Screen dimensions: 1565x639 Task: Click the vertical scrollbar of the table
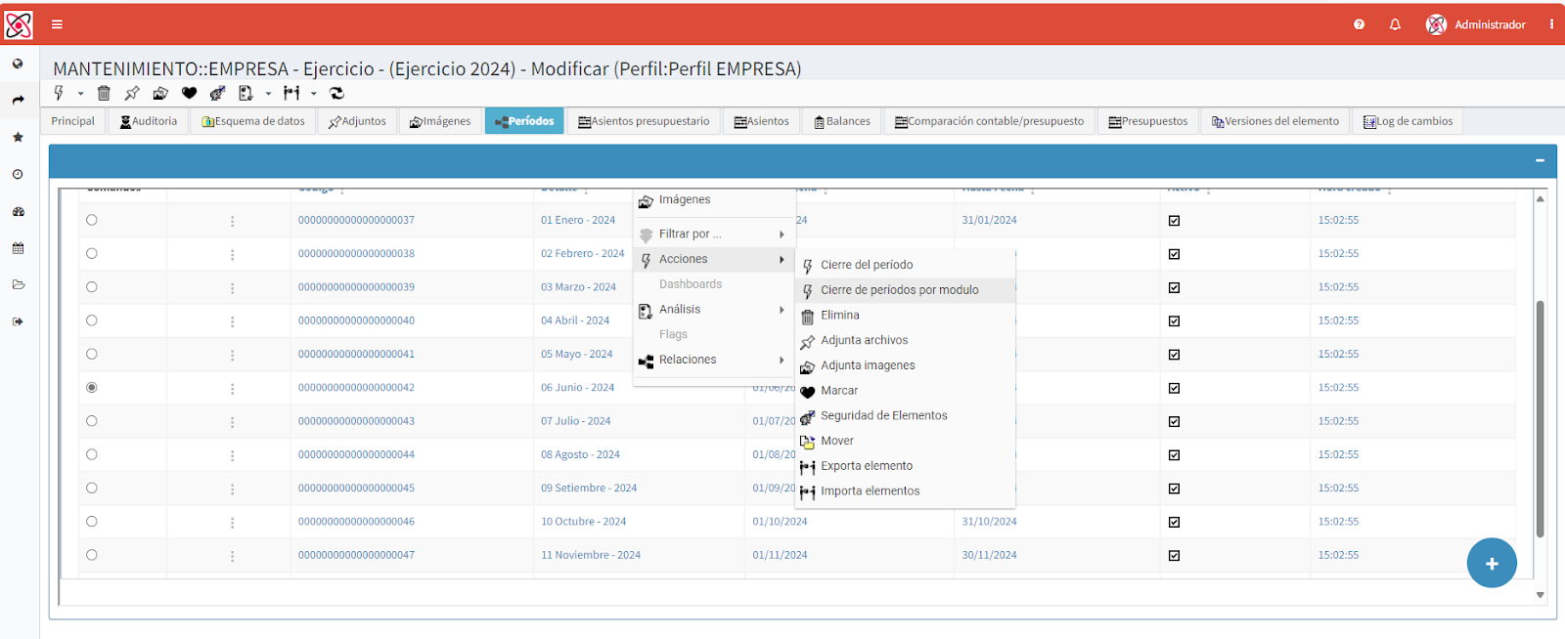point(1540,420)
